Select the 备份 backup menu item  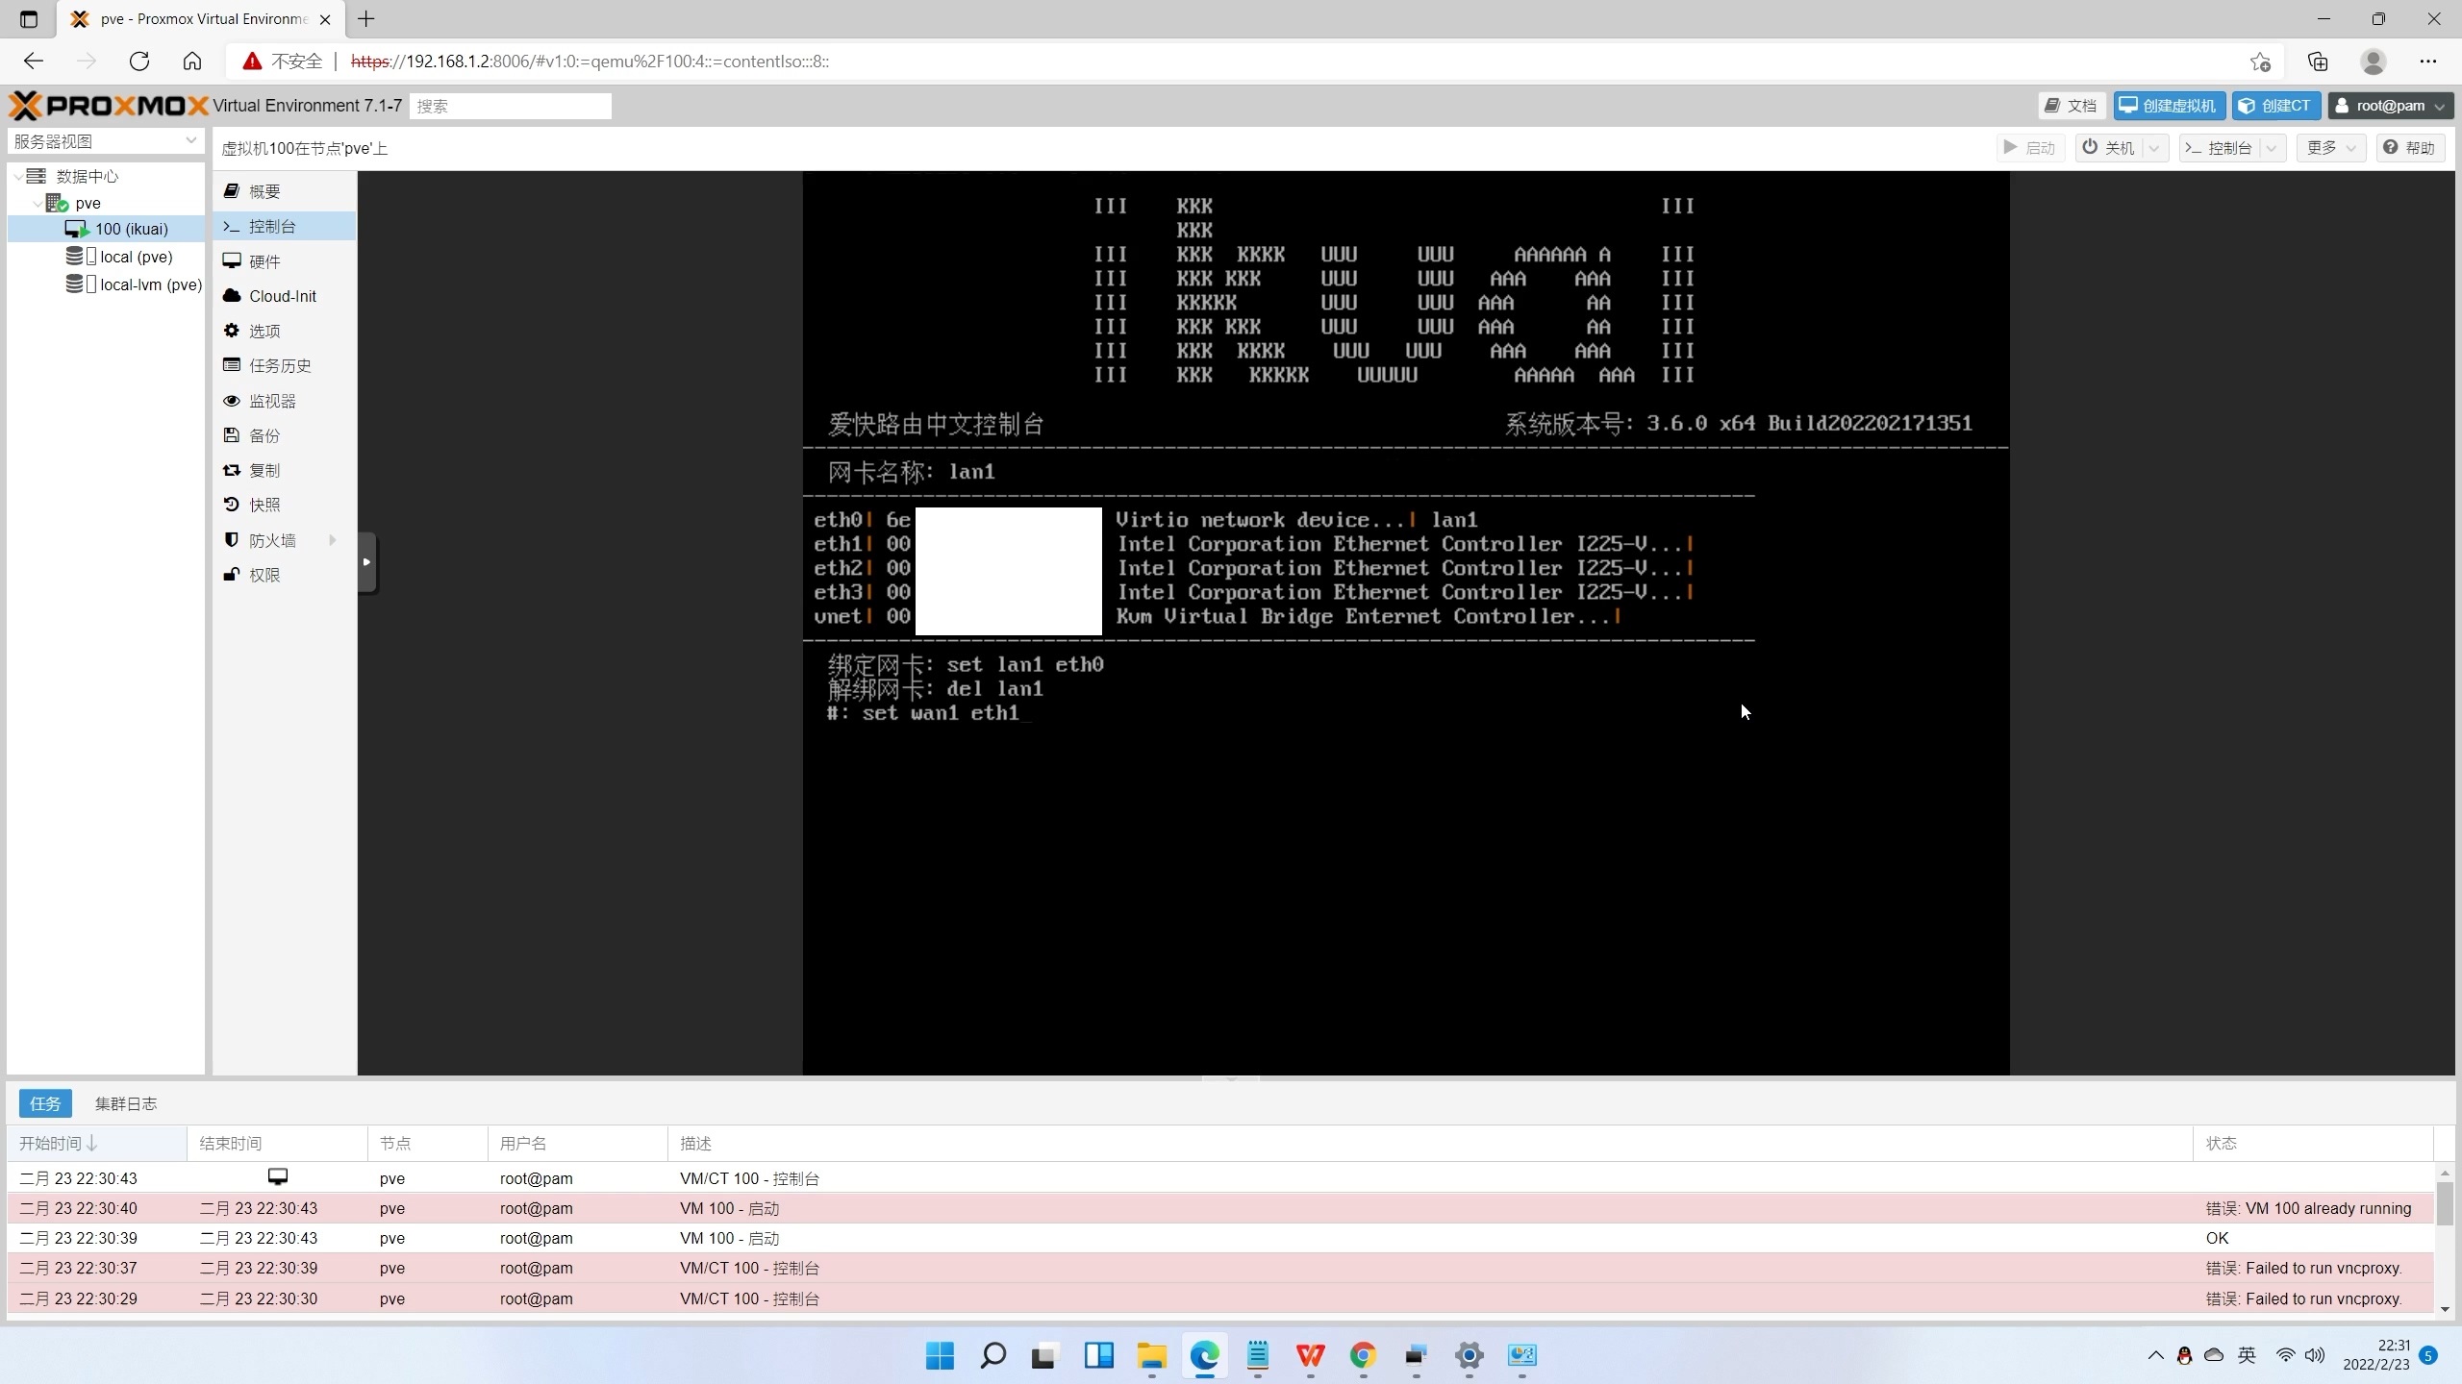(264, 435)
